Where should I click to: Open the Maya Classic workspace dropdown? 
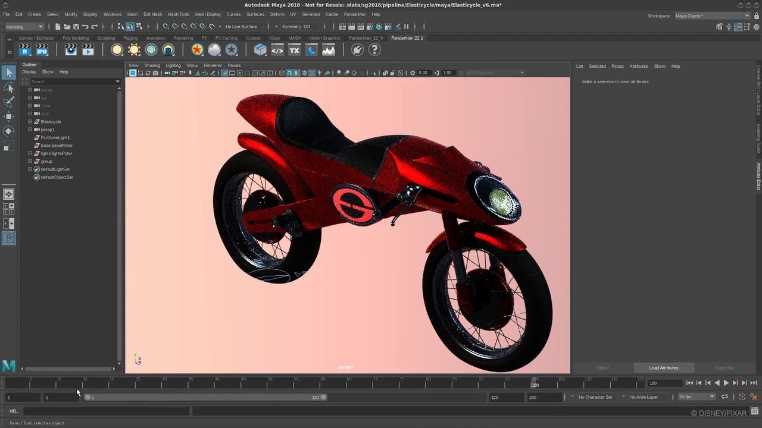(x=712, y=15)
